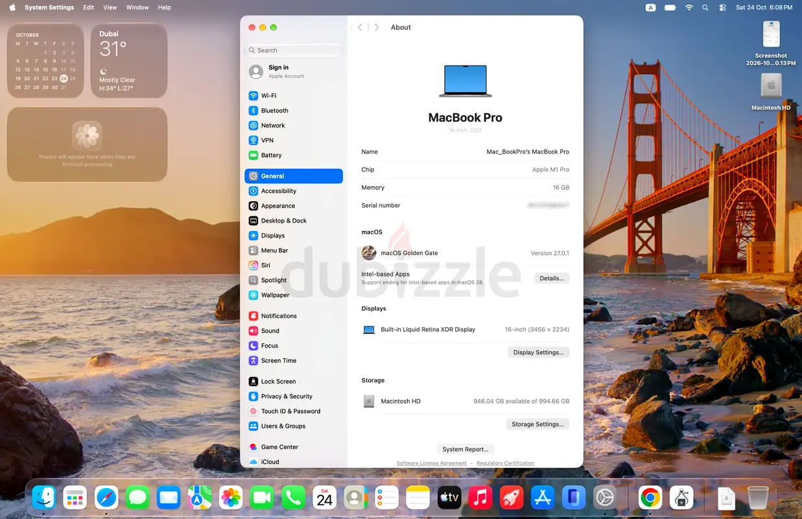Sign in to Apple Account
This screenshot has width=802, height=519.
[x=294, y=71]
